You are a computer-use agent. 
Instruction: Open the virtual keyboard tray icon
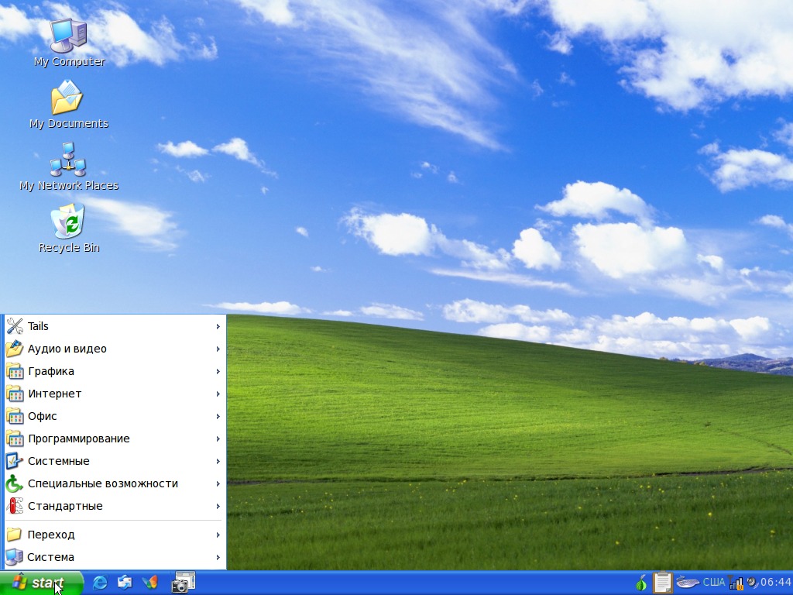pos(688,583)
